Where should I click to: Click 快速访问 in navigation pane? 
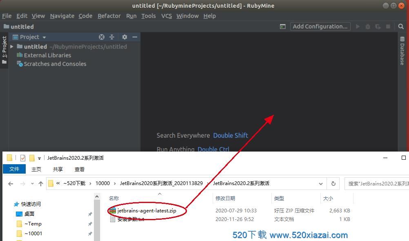tap(31, 204)
